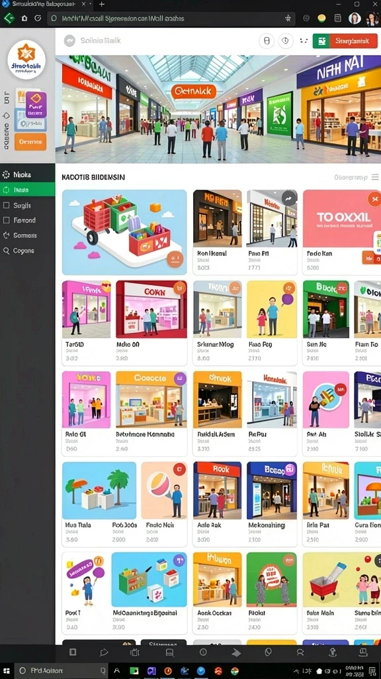Toggle the Farrond checkbox in sidebar

pyautogui.click(x=6, y=220)
